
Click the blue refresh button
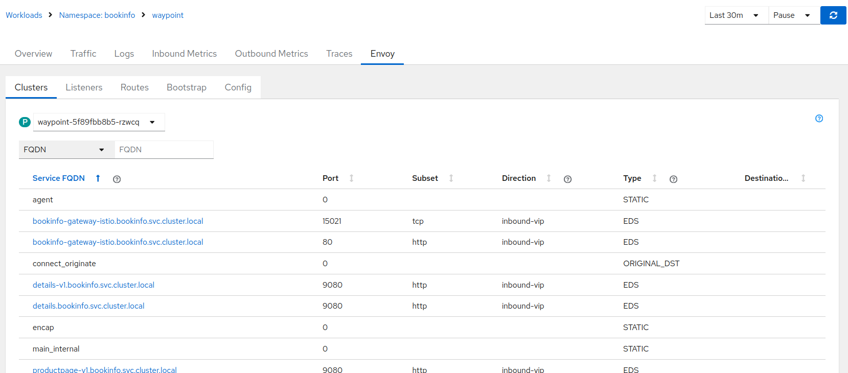[833, 15]
